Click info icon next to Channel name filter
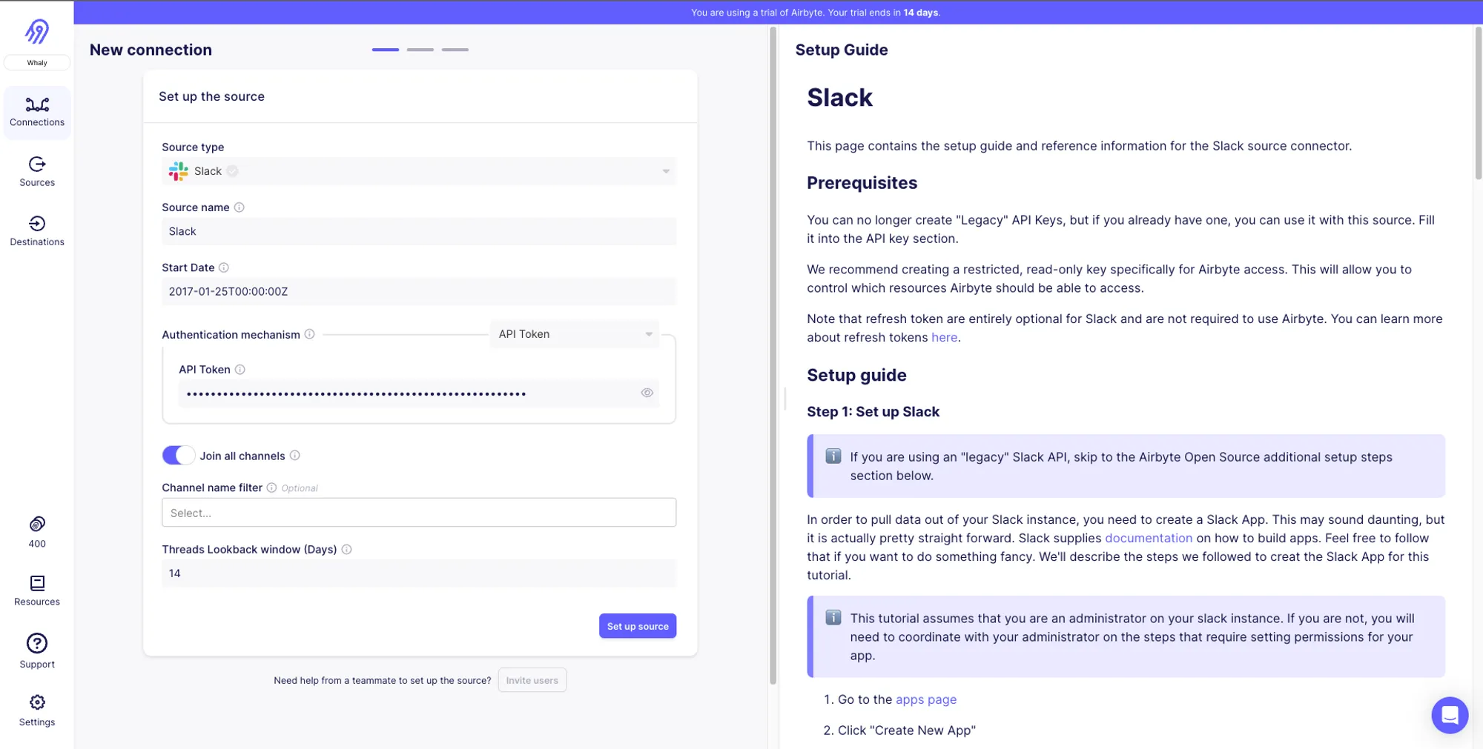This screenshot has width=1483, height=749. [x=272, y=487]
